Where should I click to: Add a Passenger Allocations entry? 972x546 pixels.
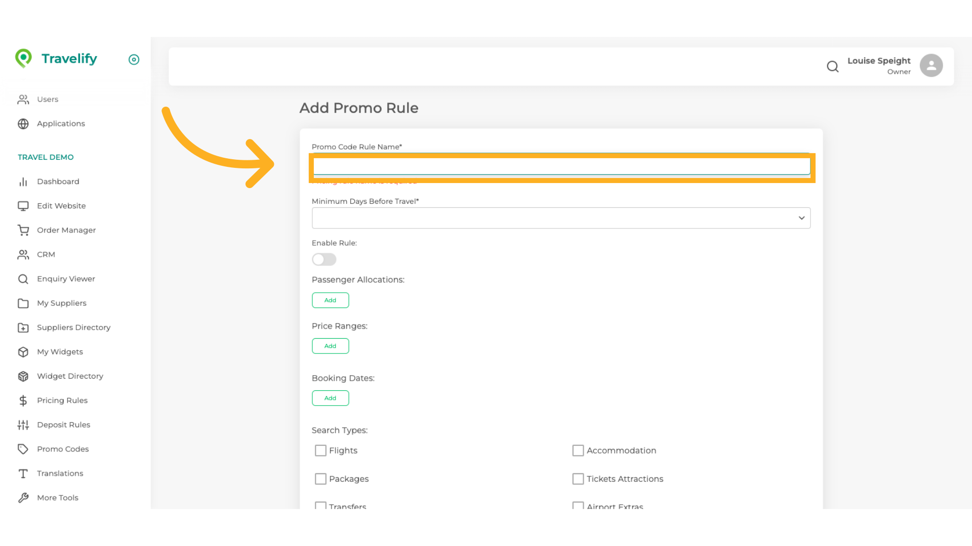tap(330, 300)
